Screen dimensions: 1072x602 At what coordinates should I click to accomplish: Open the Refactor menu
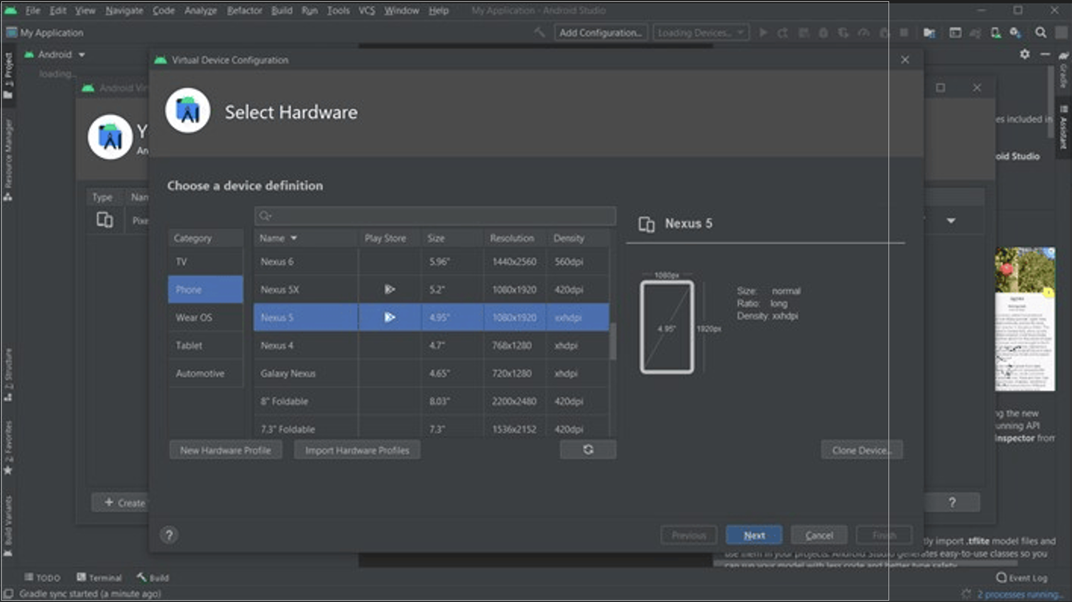tap(244, 11)
